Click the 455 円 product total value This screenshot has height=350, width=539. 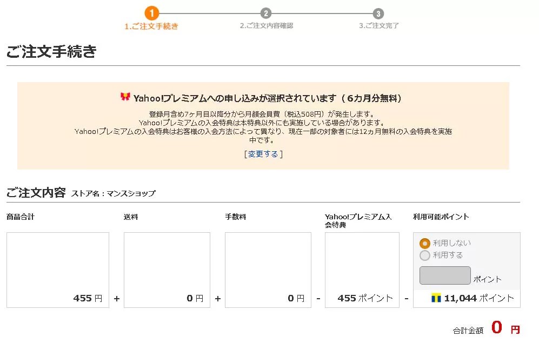88,298
